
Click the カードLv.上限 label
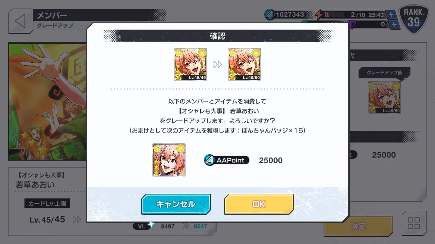coord(47,203)
